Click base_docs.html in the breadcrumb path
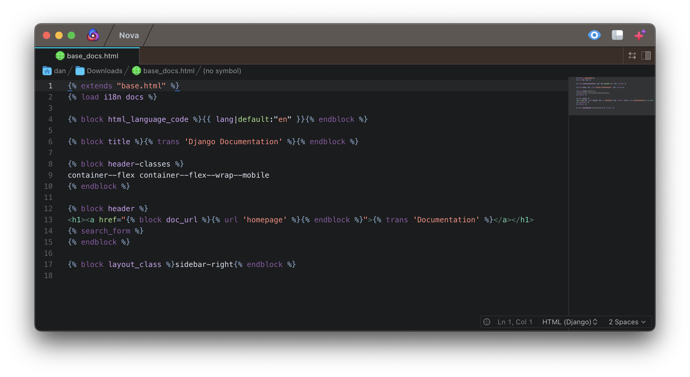Image resolution: width=690 pixels, height=377 pixels. 169,71
